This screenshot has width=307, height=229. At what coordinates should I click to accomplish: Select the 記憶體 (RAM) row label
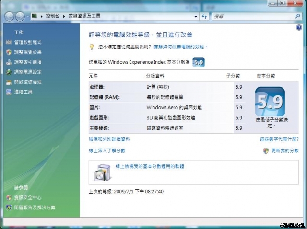pos(105,97)
